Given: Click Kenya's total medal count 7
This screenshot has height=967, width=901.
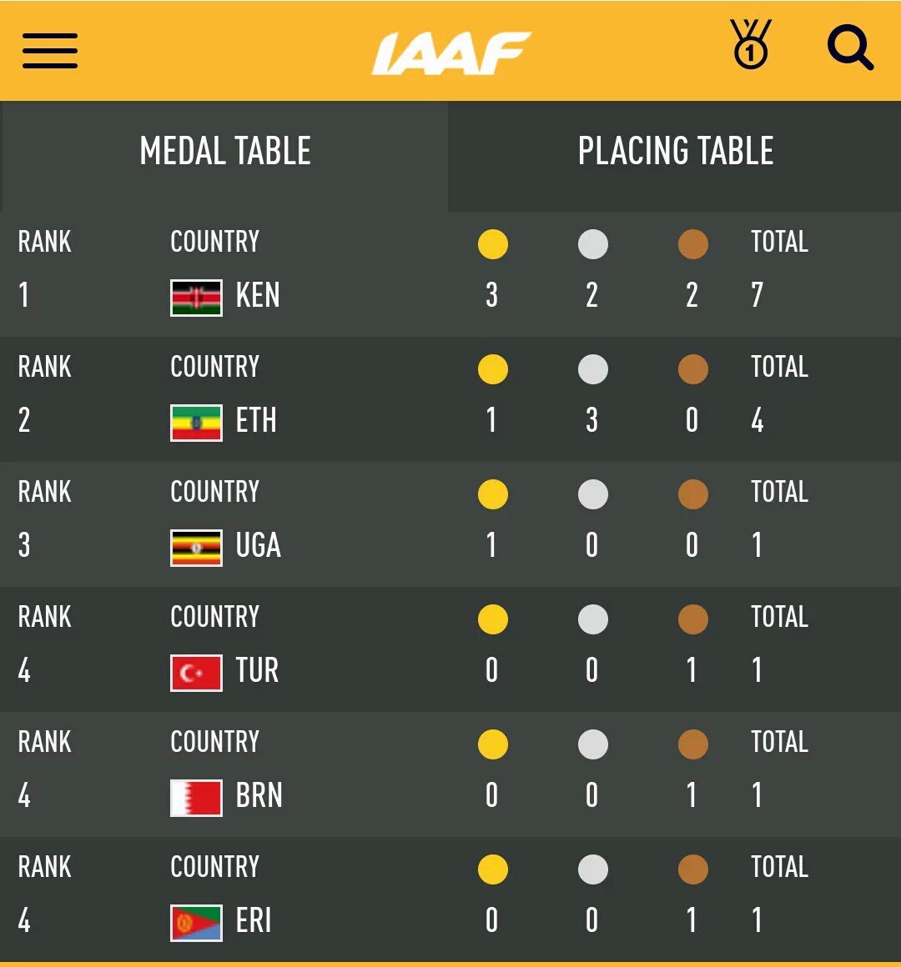Looking at the screenshot, I should (x=758, y=296).
